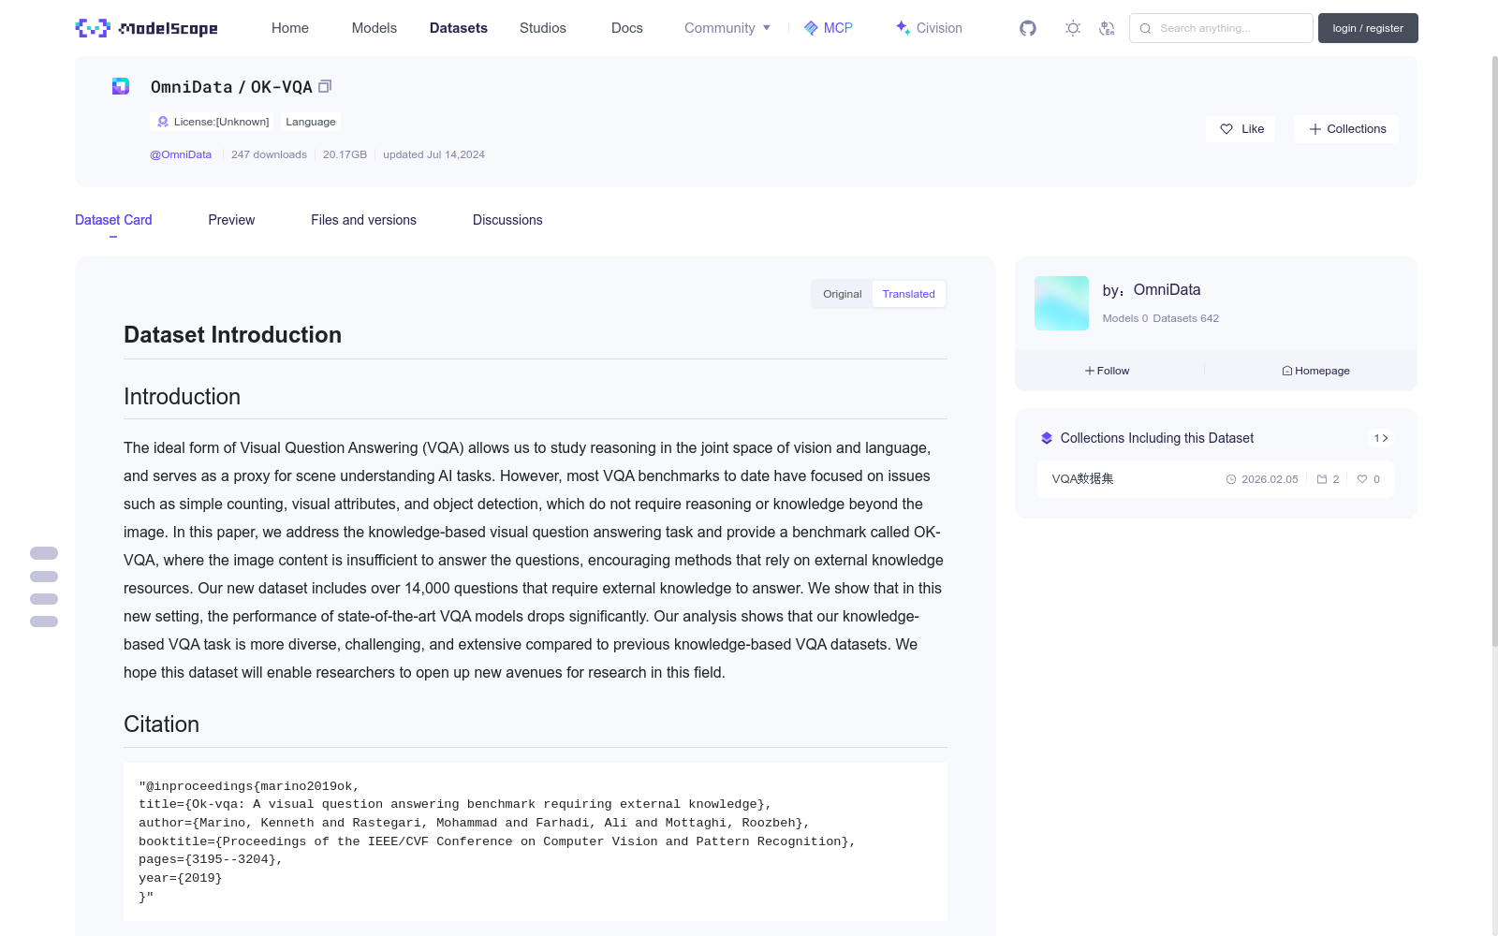Click the 'Language' tag
The width and height of the screenshot is (1498, 936).
[x=311, y=122]
